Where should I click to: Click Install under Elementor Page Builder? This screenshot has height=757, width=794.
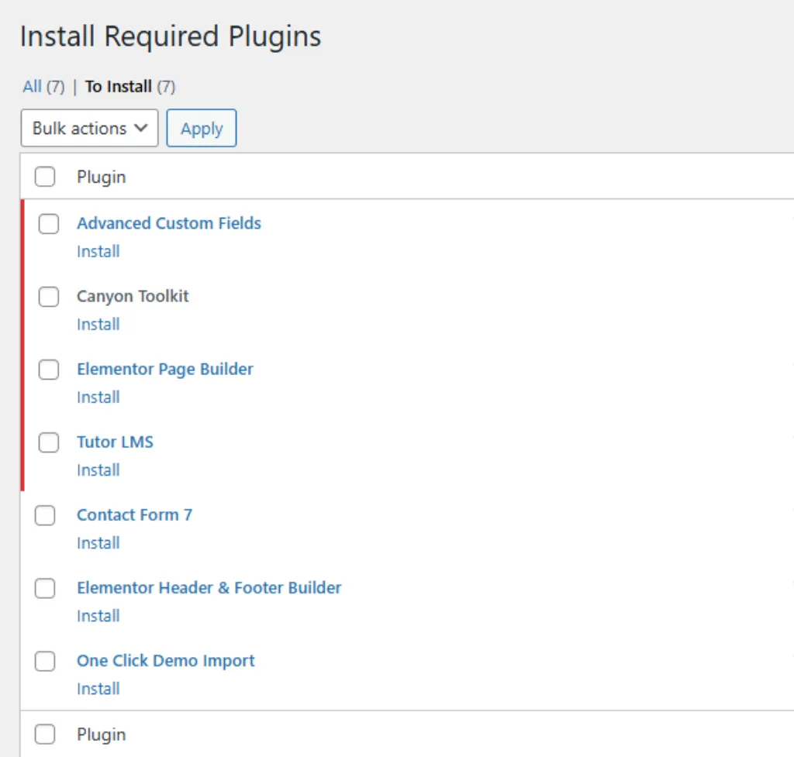[x=98, y=397]
